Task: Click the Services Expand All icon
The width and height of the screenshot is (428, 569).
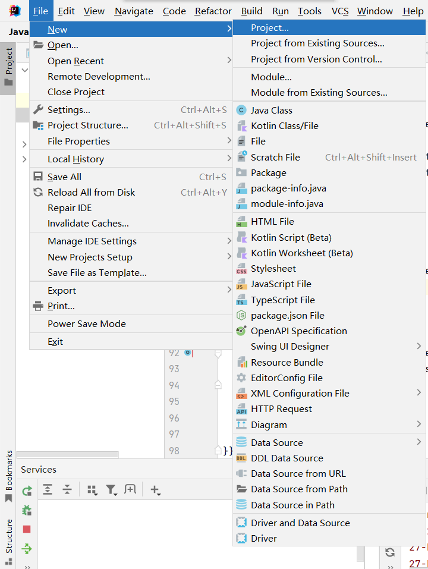Action: point(48,489)
